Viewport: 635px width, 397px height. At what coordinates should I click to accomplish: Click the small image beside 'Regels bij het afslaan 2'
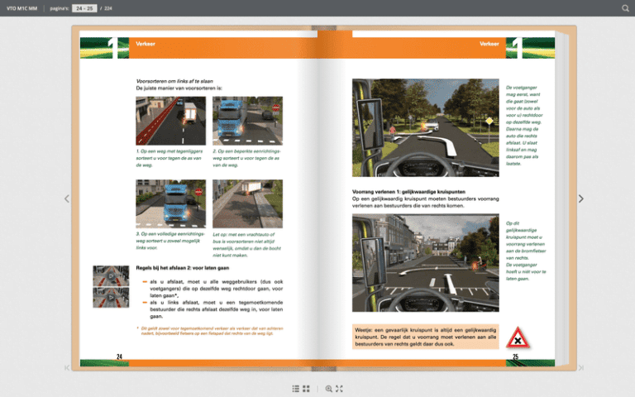110,287
